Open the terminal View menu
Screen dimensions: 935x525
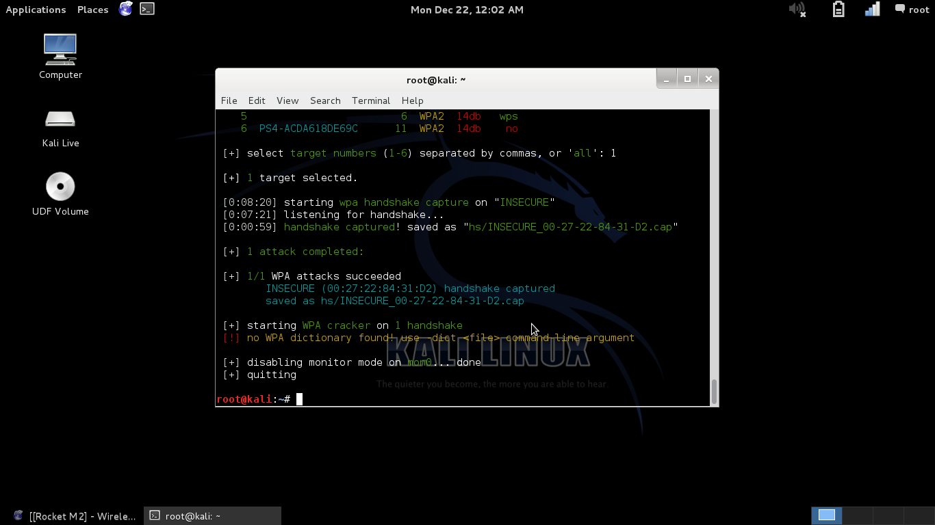pyautogui.click(x=287, y=100)
